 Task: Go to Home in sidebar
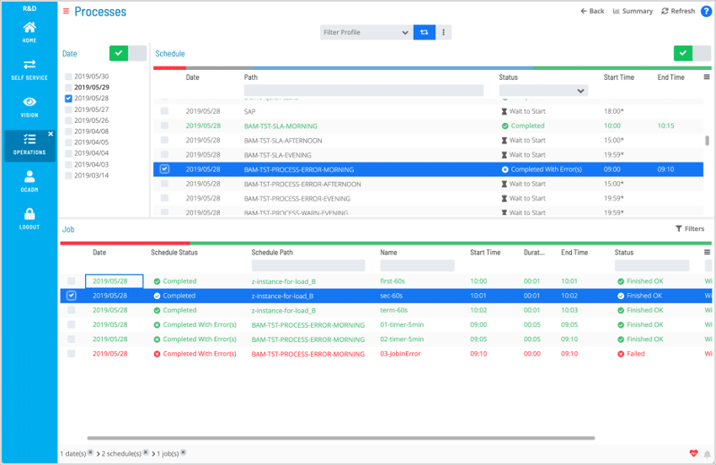click(x=29, y=32)
